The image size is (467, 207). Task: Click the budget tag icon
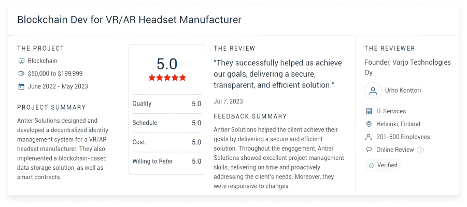click(x=21, y=73)
